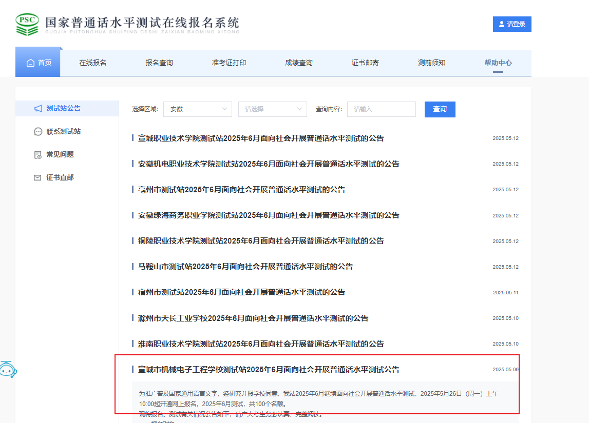The height and width of the screenshot is (423, 589).
Task: Open the 请选择 city dropdown
Action: 273,109
